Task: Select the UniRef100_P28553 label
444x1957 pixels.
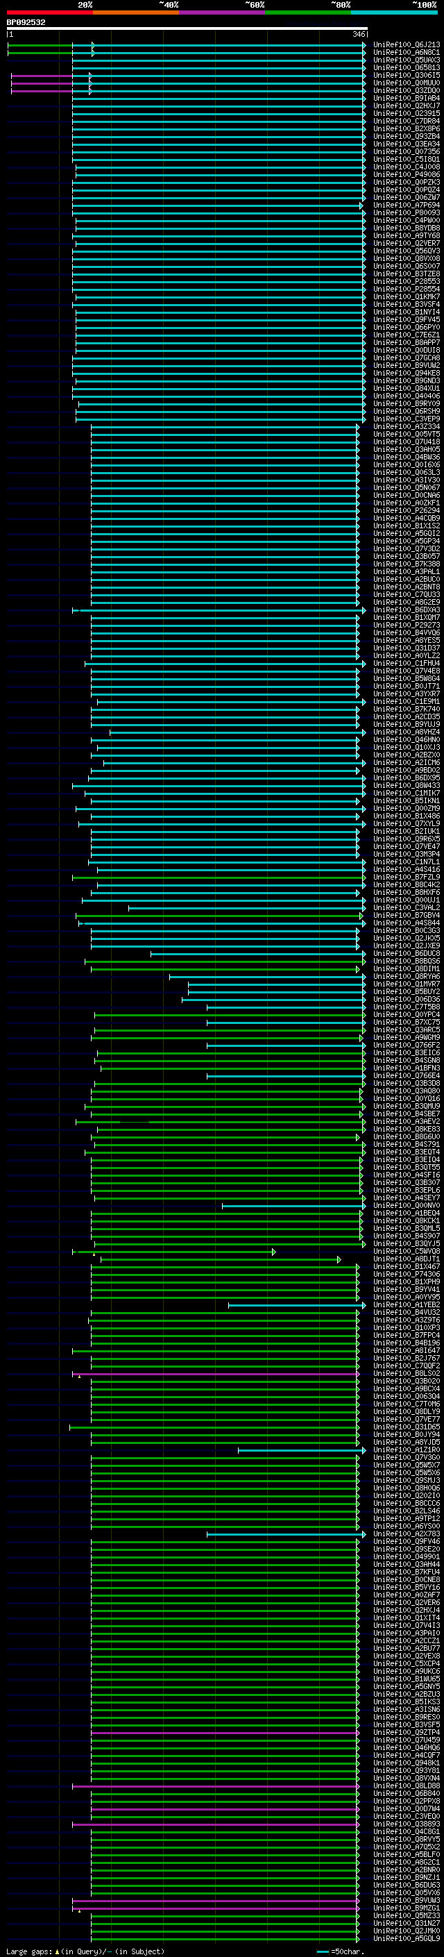Action: click(406, 281)
